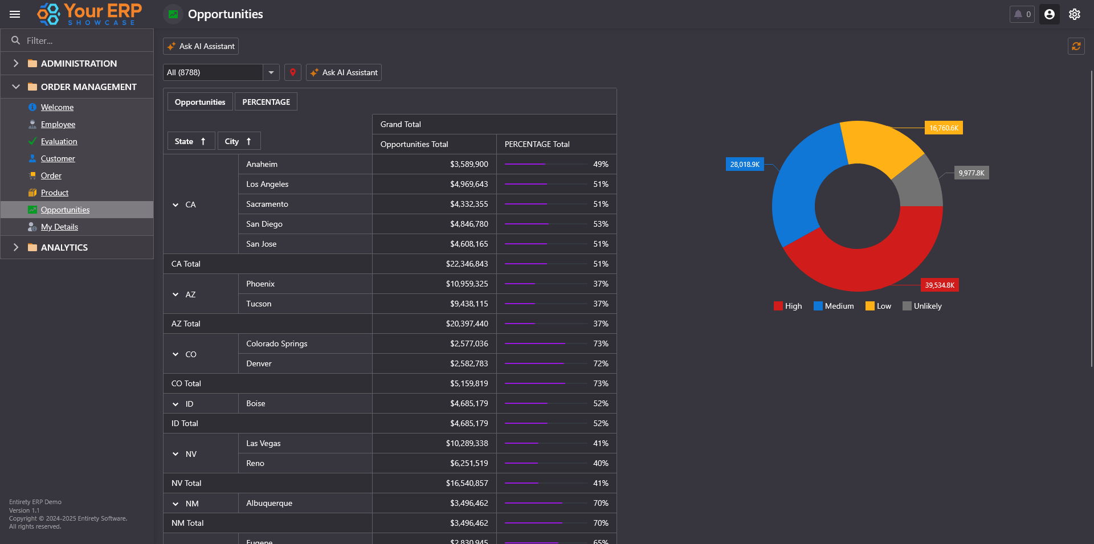
Task: Open the Customer sidebar menu item
Action: click(x=58, y=158)
